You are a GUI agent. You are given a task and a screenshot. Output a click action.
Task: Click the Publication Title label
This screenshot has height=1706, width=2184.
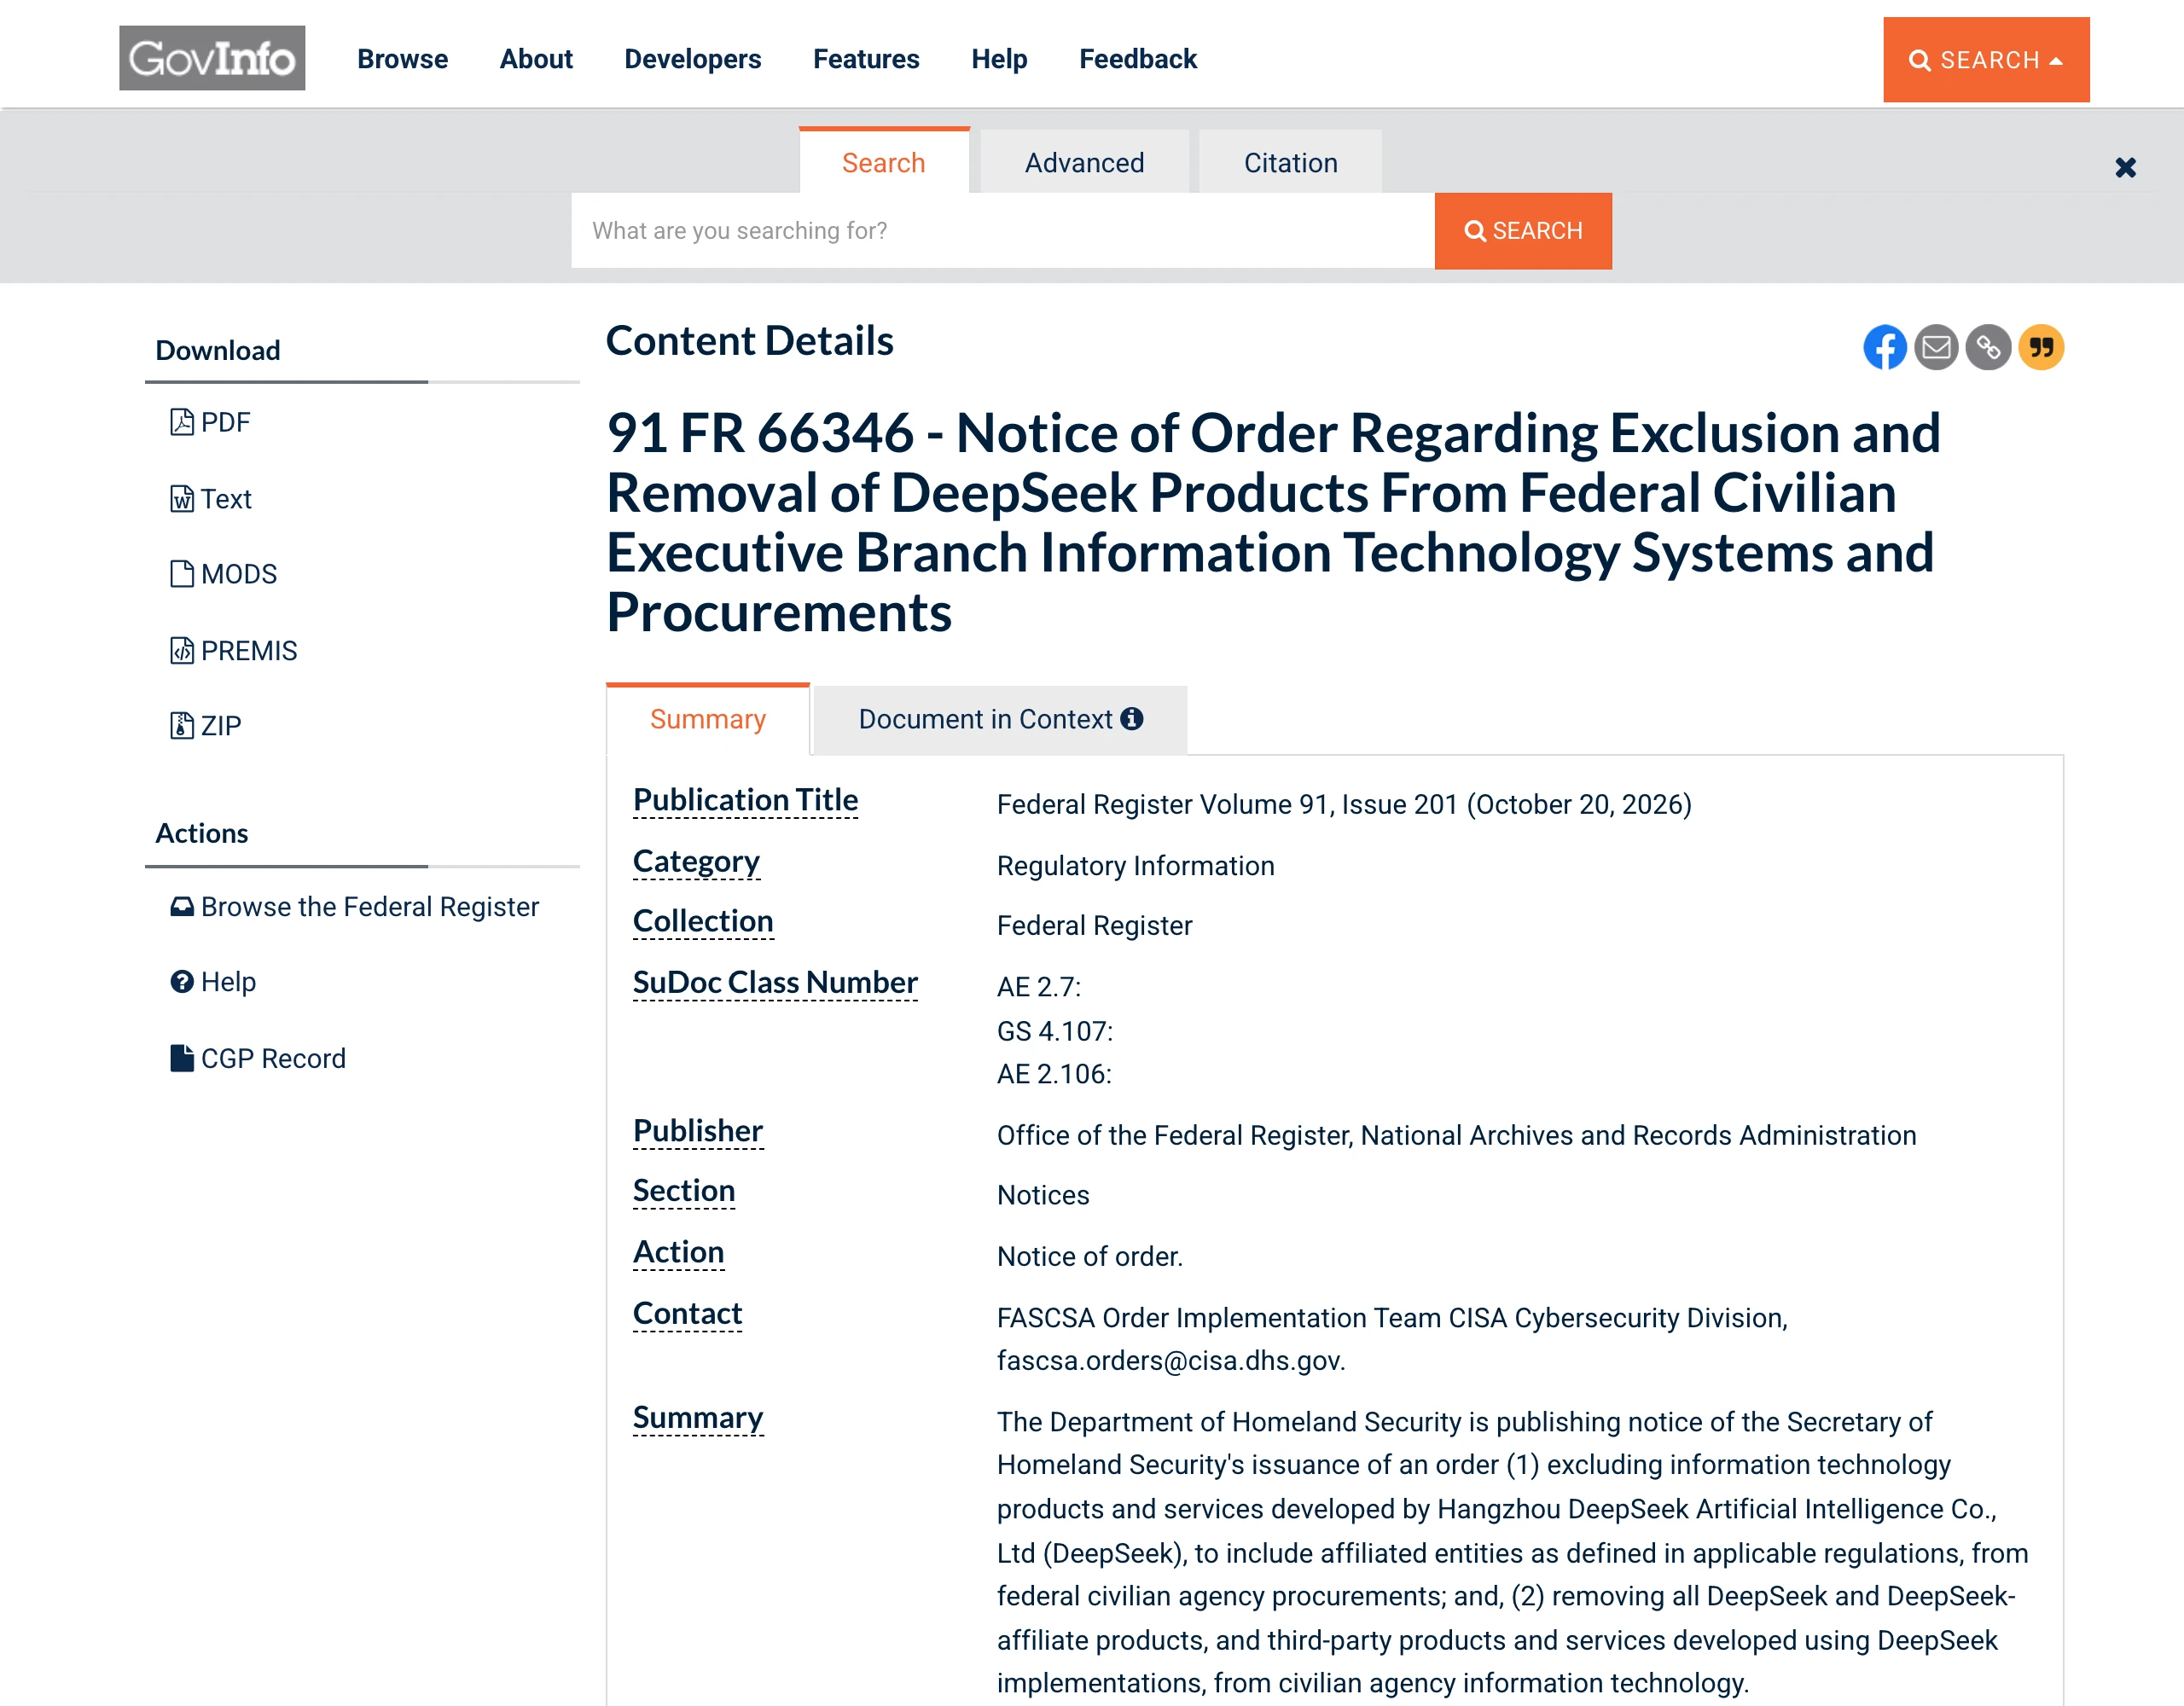745,800
